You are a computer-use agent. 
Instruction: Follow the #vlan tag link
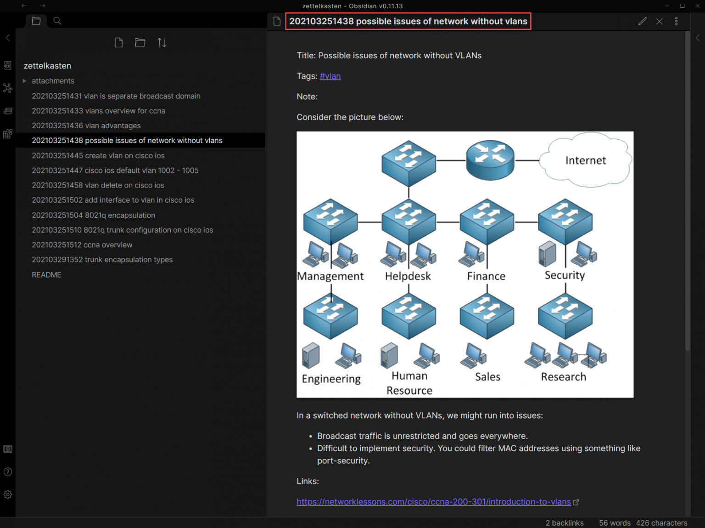click(330, 76)
